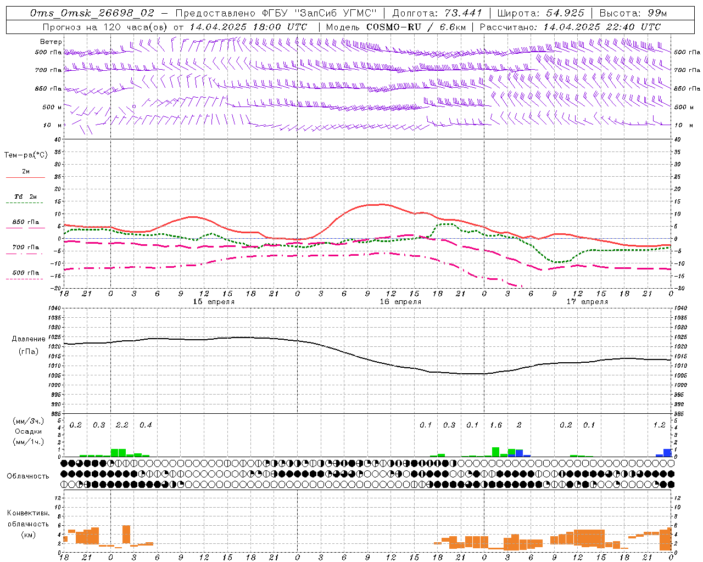Click the 15 апреля date label

point(214,302)
